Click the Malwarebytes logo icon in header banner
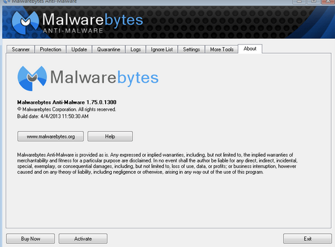This screenshot has width=335, height=247. tap(25, 22)
